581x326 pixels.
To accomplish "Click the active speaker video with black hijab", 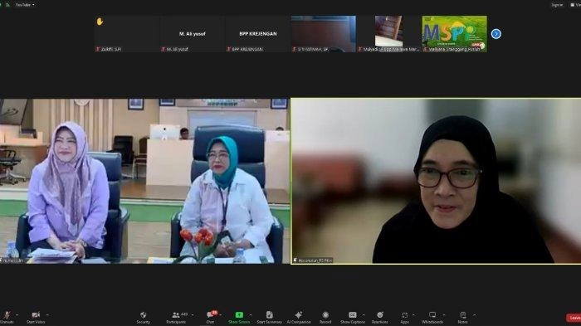I will [436, 181].
